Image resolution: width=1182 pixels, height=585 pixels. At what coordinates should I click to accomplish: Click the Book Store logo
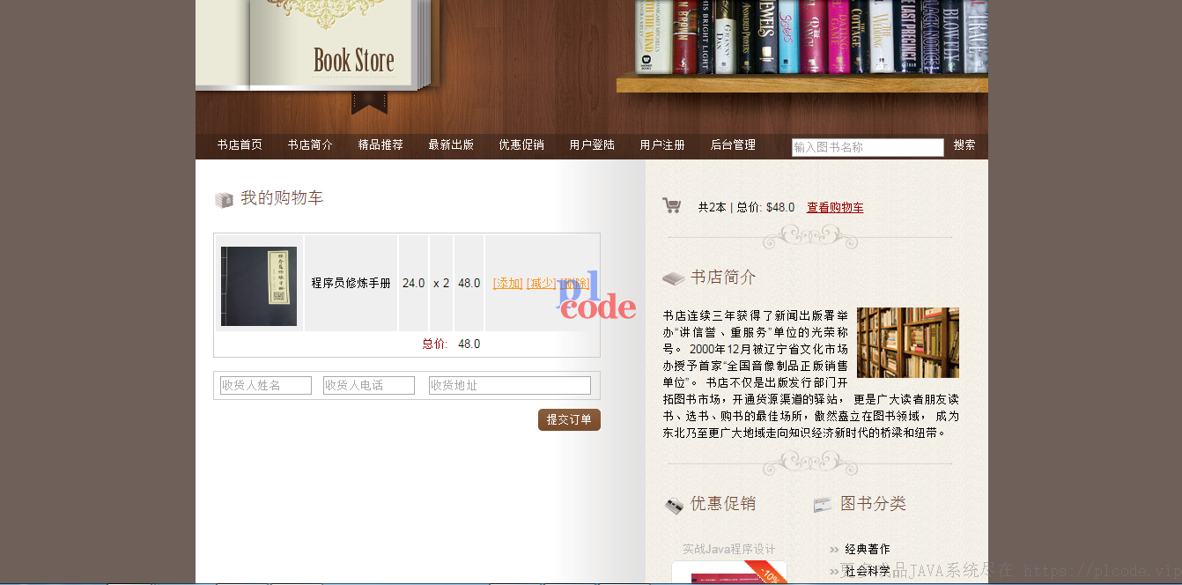point(354,61)
